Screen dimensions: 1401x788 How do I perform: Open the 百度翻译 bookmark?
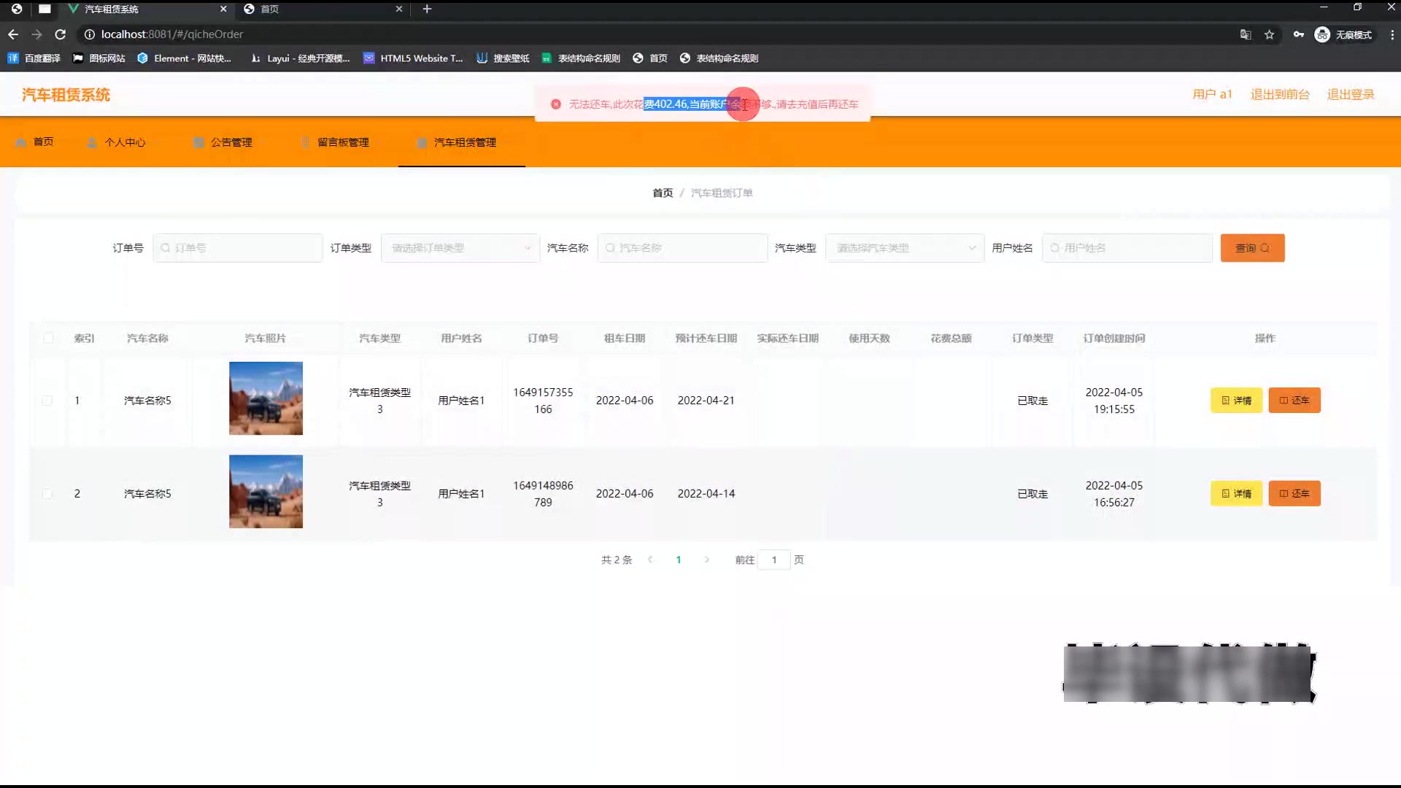(34, 58)
